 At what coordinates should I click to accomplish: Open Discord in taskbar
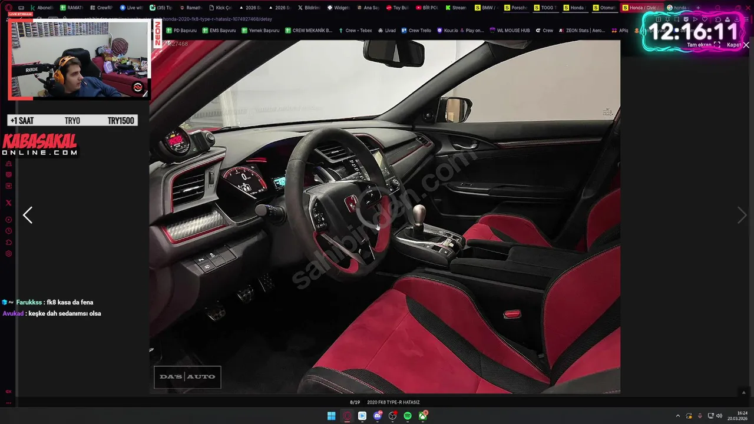[x=378, y=416]
